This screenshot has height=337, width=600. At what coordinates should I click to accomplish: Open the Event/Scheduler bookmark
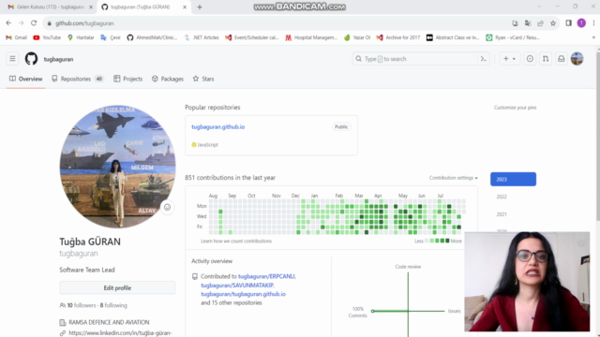tap(252, 37)
